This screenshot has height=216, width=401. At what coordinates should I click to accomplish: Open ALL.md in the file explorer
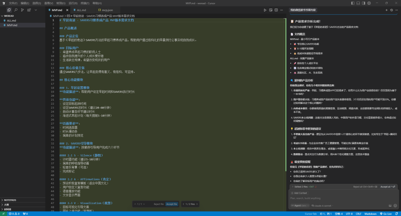(x=23, y=20)
